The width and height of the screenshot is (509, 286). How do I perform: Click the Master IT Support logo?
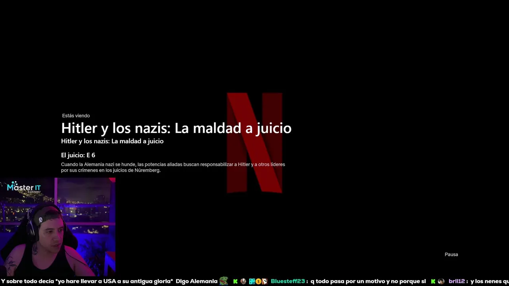[24, 187]
